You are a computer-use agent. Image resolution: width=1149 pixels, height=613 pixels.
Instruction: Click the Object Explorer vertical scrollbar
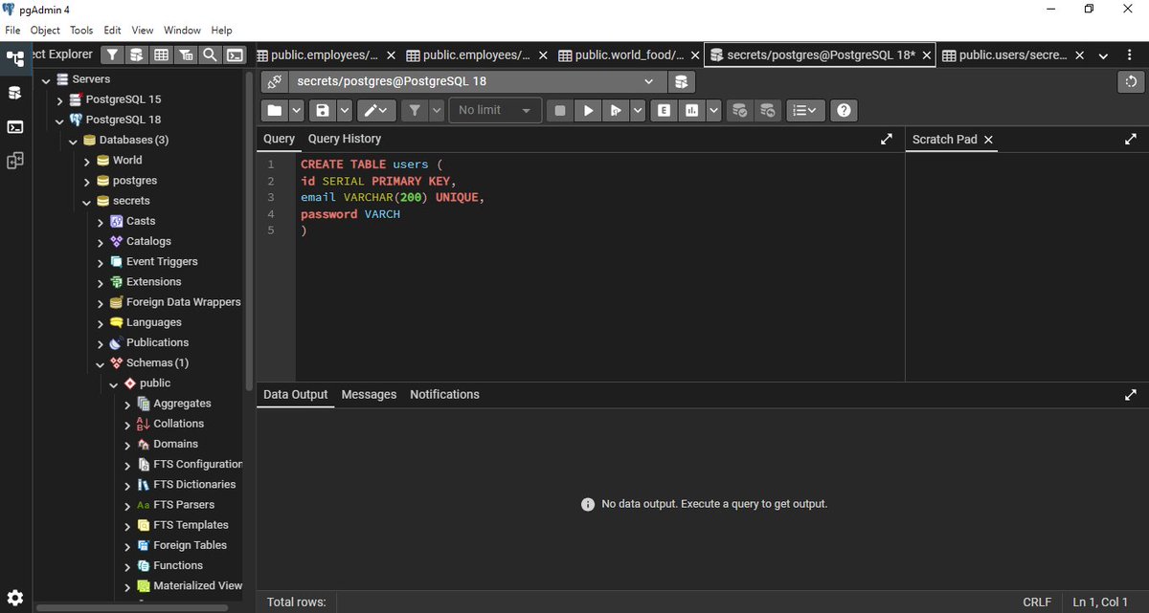point(250,230)
